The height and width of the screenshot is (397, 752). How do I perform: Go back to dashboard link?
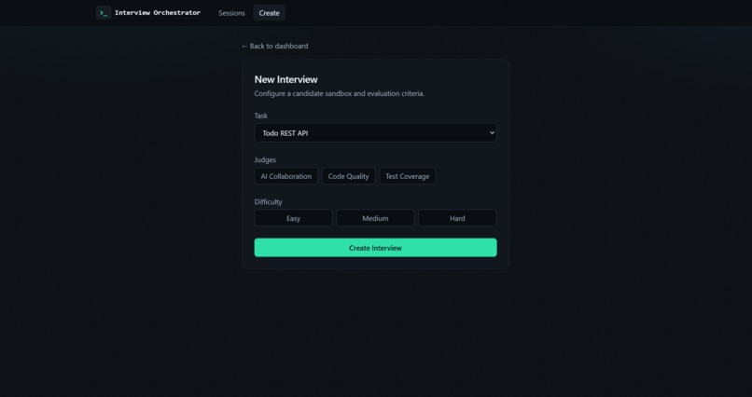[x=275, y=46]
